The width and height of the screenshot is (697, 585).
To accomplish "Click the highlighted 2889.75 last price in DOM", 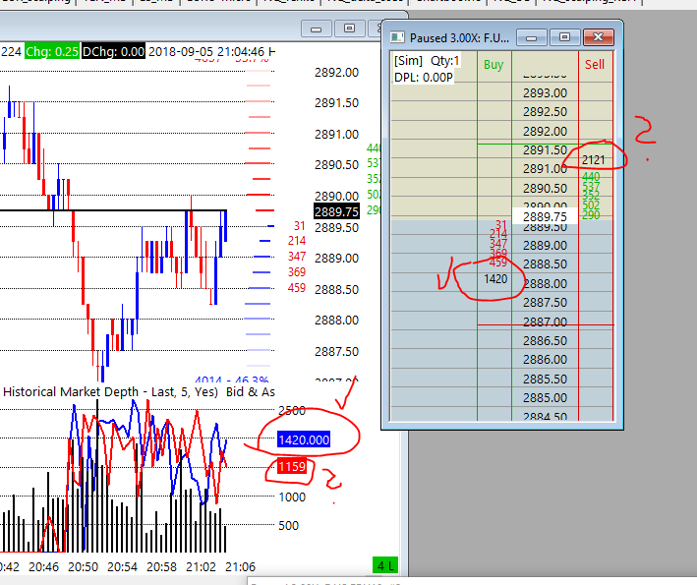I will (x=545, y=217).
